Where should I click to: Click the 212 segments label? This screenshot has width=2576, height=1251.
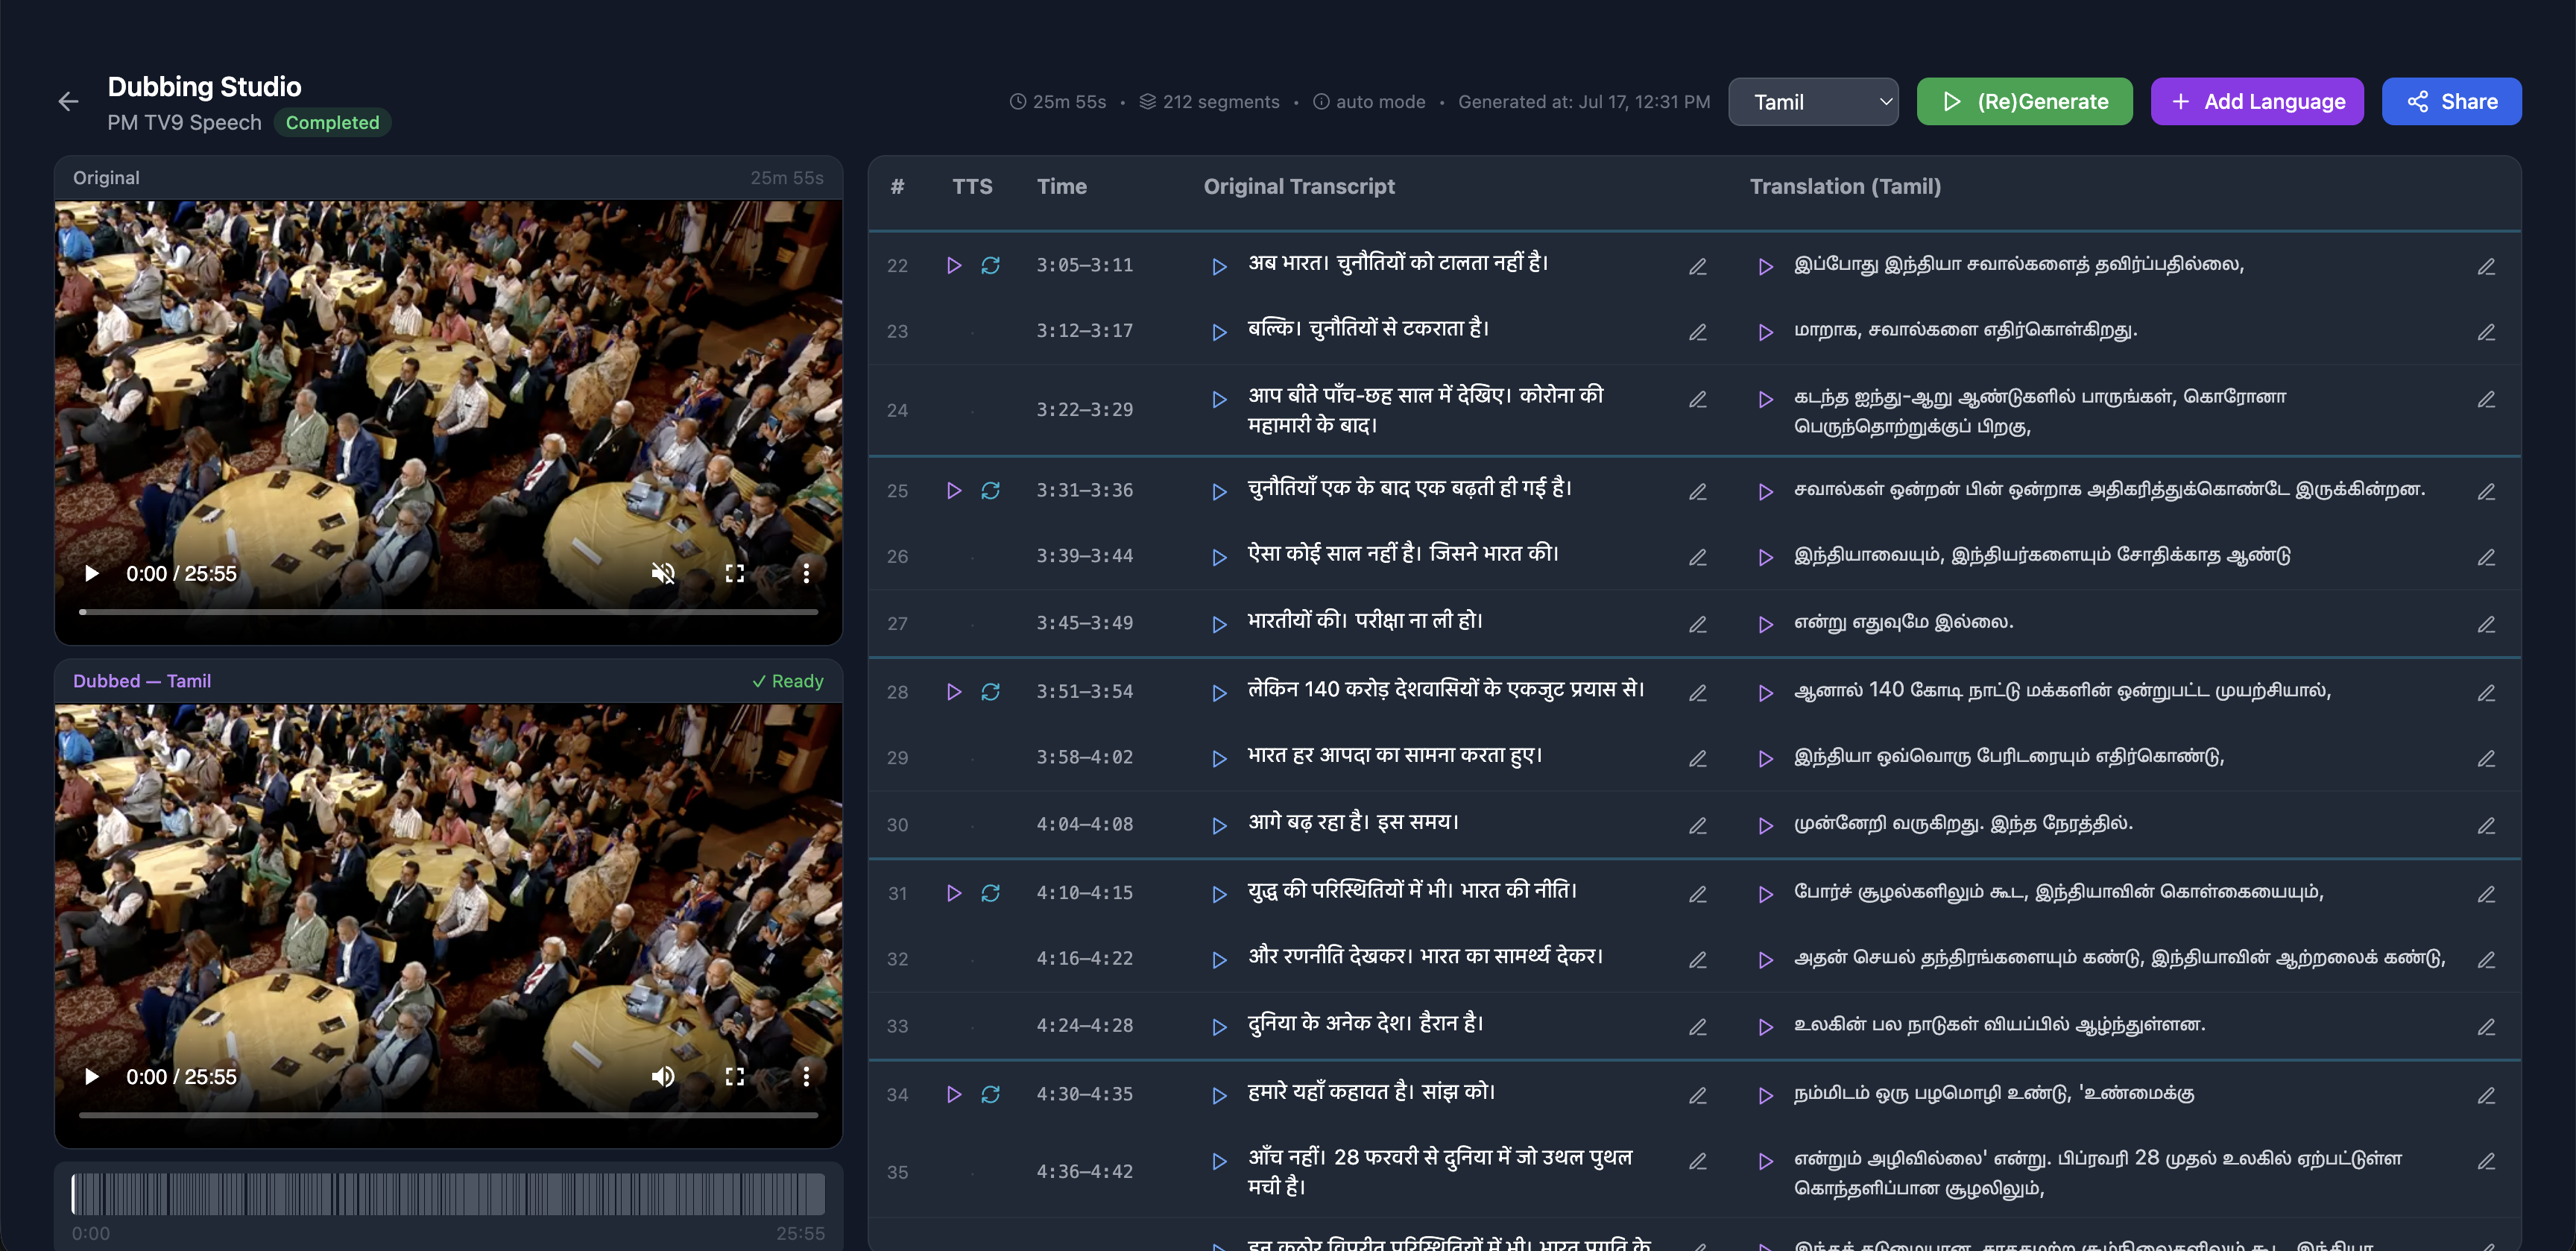1209,101
